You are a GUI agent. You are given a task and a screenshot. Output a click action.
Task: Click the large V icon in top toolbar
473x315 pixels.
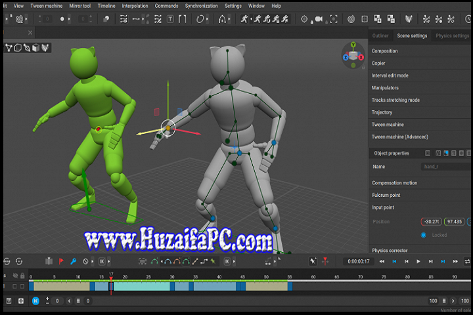click(x=409, y=19)
